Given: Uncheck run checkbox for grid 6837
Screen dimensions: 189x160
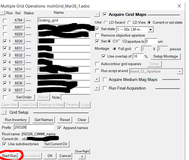Looking at the screenshot, I should [5, 90].
